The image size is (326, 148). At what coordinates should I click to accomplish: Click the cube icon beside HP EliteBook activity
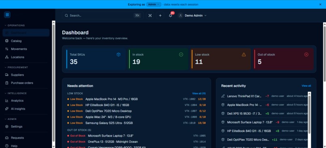point(223,131)
